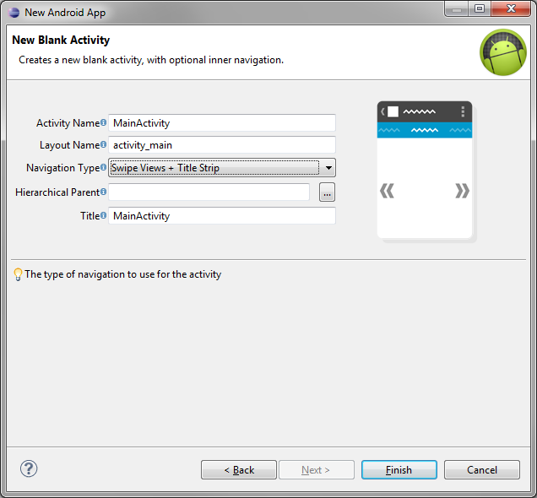Click the Hierarchical Parent text field
Image resolution: width=537 pixels, height=498 pixels.
click(x=209, y=192)
